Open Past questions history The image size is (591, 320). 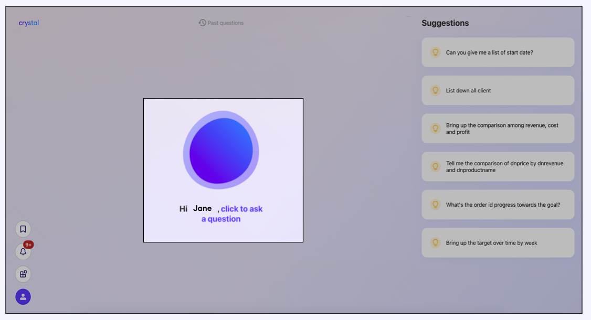coord(225,23)
